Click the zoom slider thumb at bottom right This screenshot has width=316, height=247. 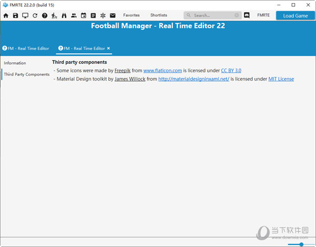(x=301, y=244)
